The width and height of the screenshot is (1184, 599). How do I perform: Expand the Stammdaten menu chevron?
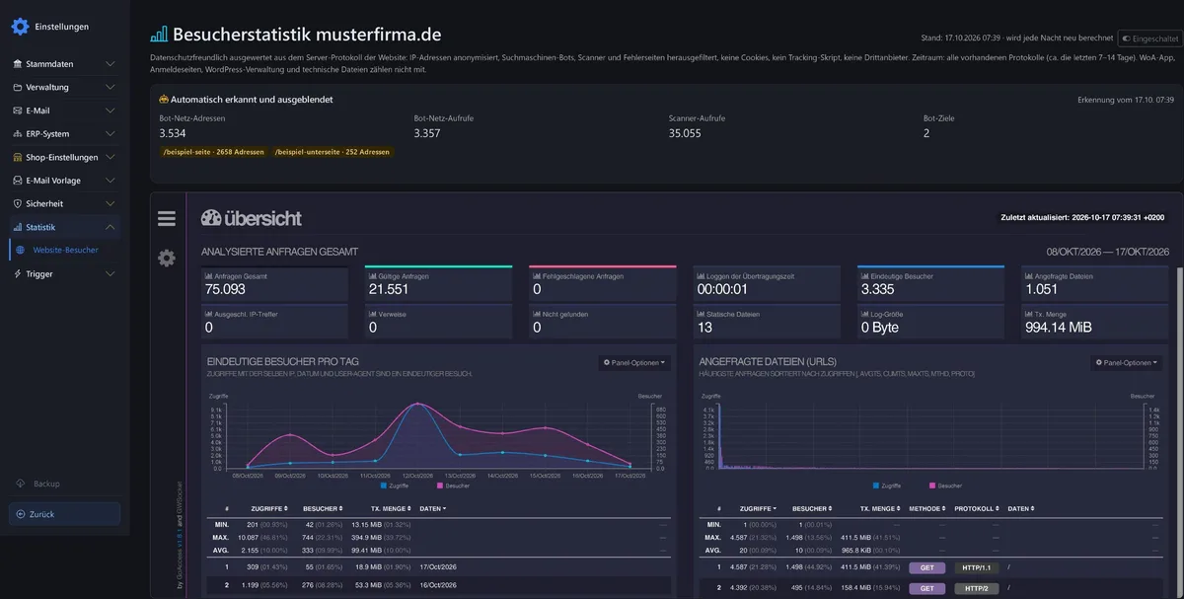(111, 64)
